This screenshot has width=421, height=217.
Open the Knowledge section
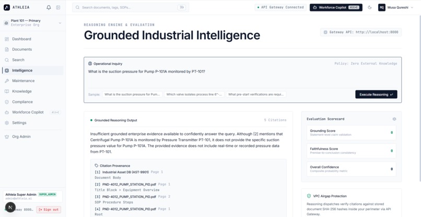click(33, 92)
